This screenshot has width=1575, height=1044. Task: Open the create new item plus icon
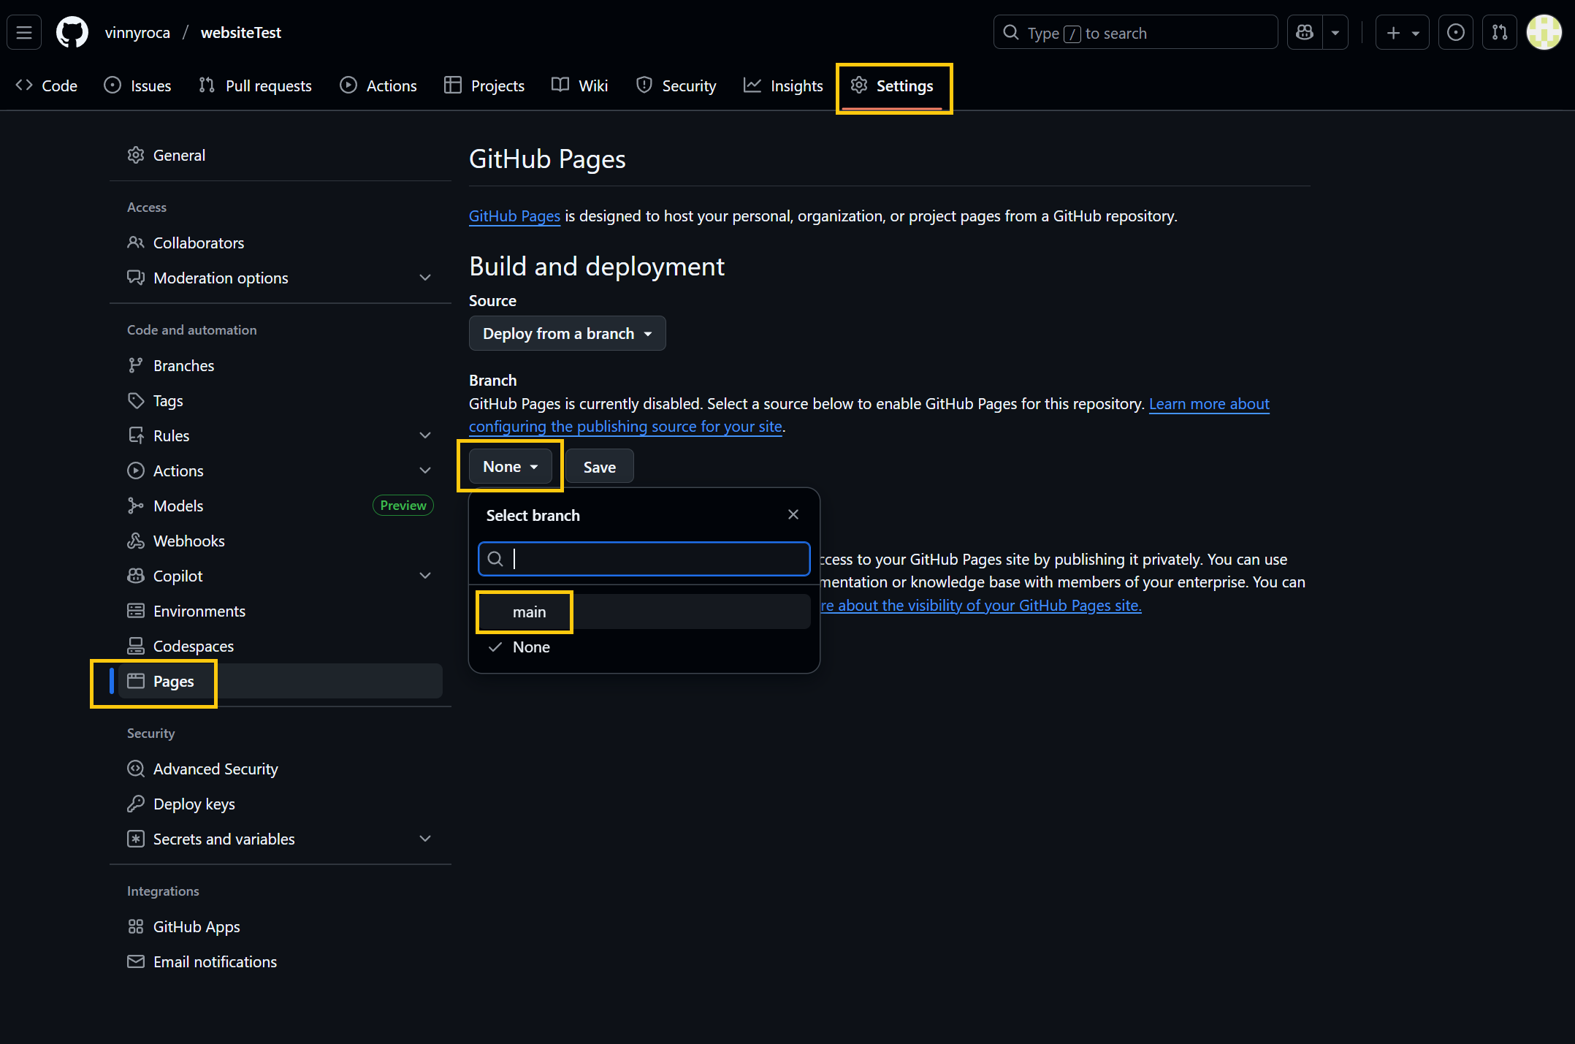1393,32
